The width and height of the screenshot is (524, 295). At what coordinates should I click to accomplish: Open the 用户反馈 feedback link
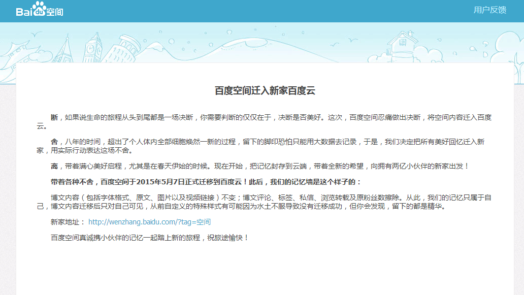(x=489, y=10)
